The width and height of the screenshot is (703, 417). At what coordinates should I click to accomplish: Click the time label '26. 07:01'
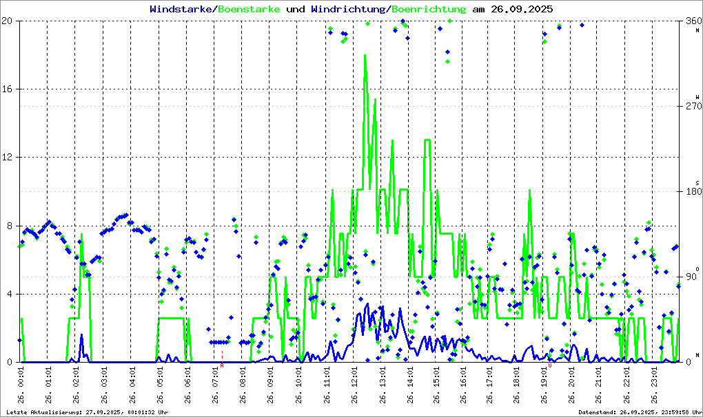215,385
